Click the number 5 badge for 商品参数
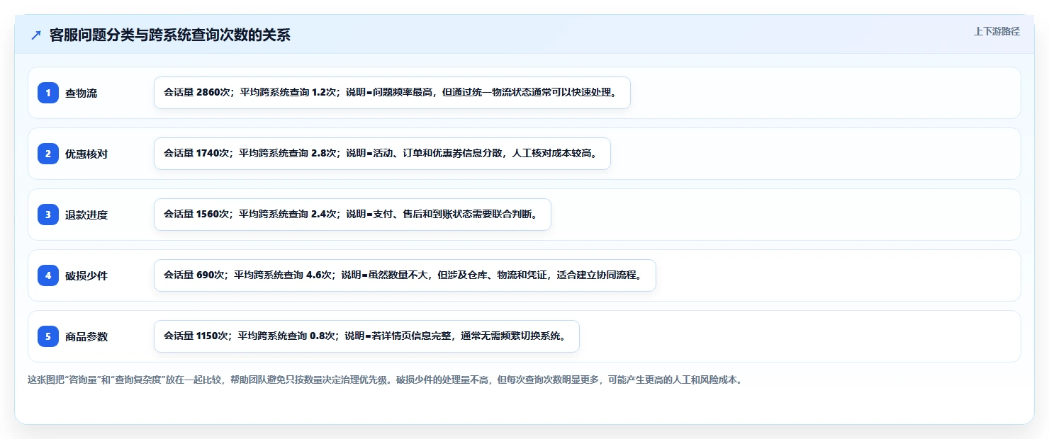Image resolution: width=1049 pixels, height=439 pixels. pyautogui.click(x=48, y=336)
